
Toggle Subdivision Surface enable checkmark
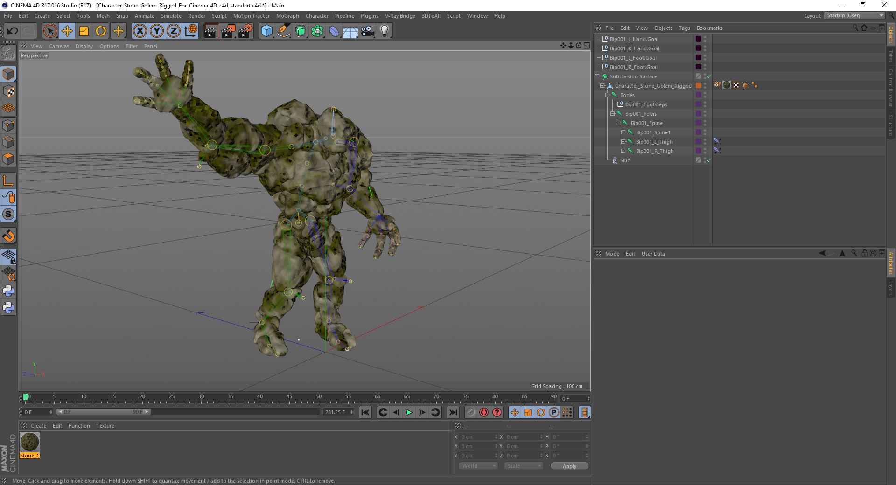pyautogui.click(x=709, y=76)
